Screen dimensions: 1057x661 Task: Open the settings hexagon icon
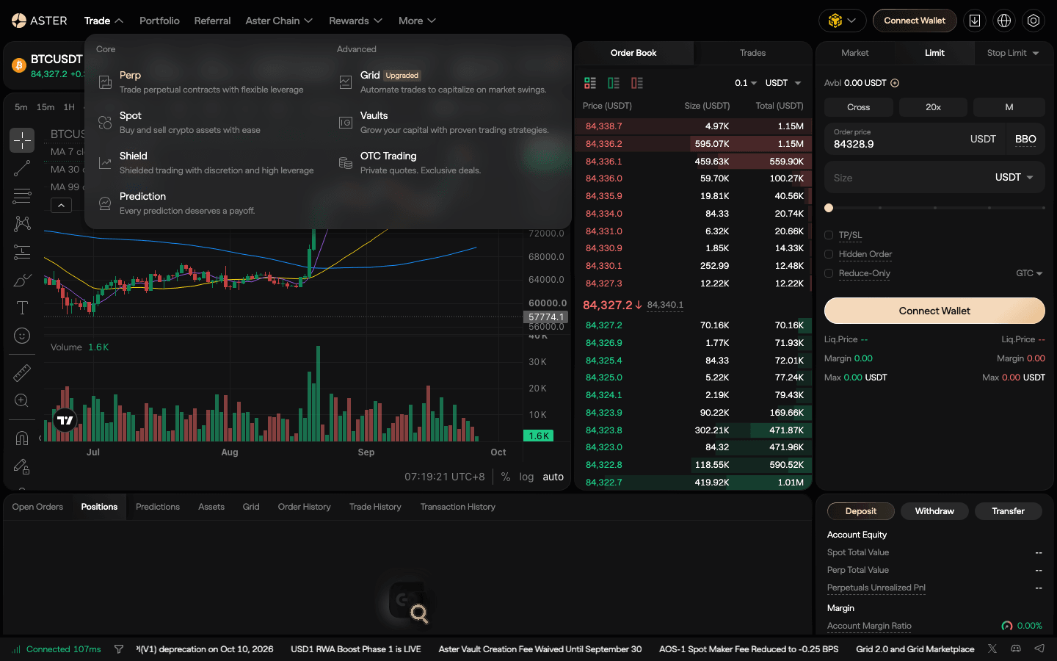tap(1034, 21)
